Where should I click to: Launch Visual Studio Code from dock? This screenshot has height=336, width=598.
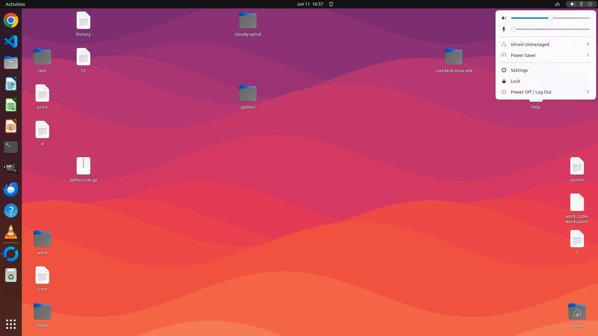(x=11, y=41)
